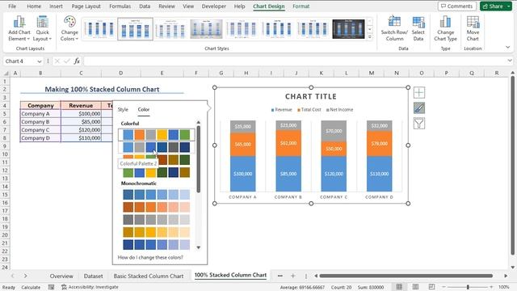Click the macro recording icon in status bar
The height and width of the screenshot is (291, 517).
[x=51, y=287]
